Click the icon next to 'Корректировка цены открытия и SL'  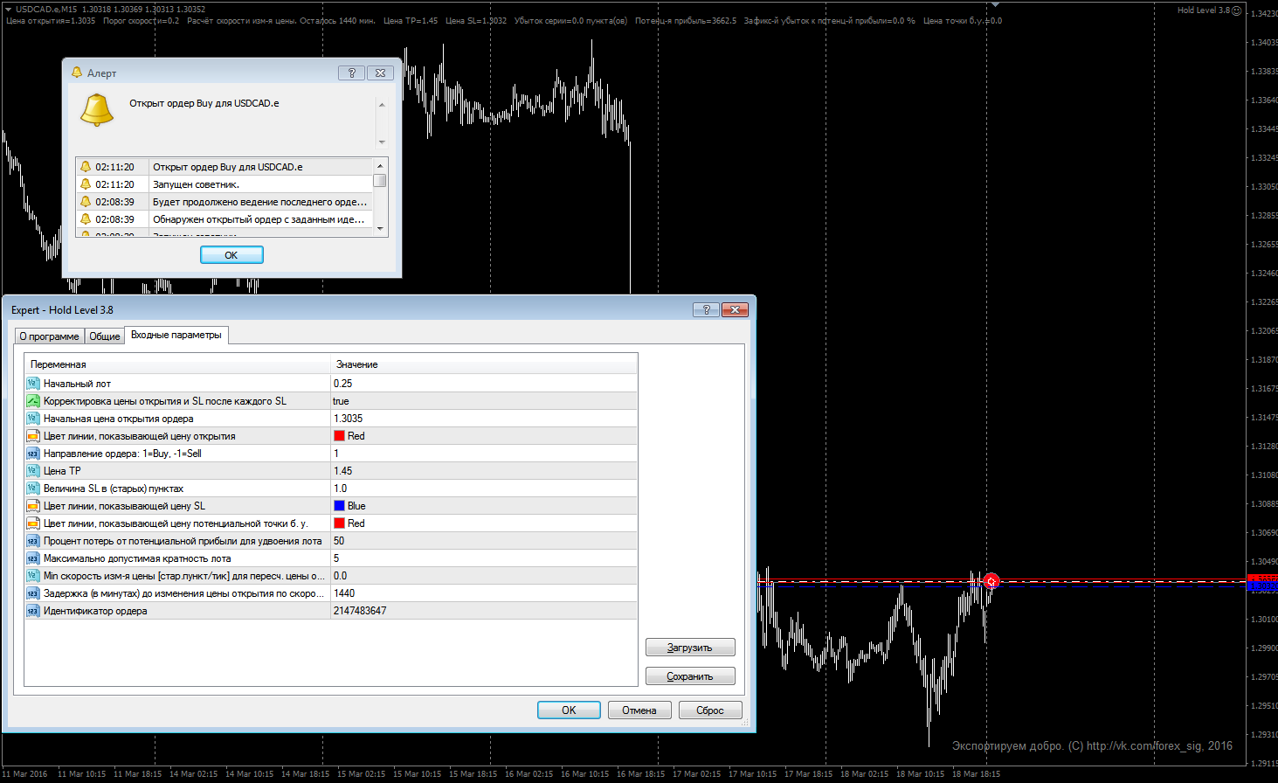33,400
